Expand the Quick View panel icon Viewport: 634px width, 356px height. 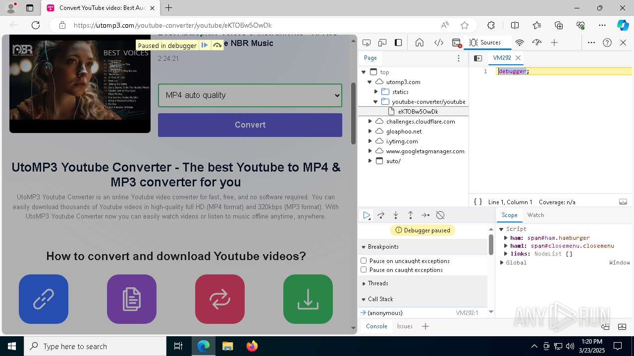point(622,326)
